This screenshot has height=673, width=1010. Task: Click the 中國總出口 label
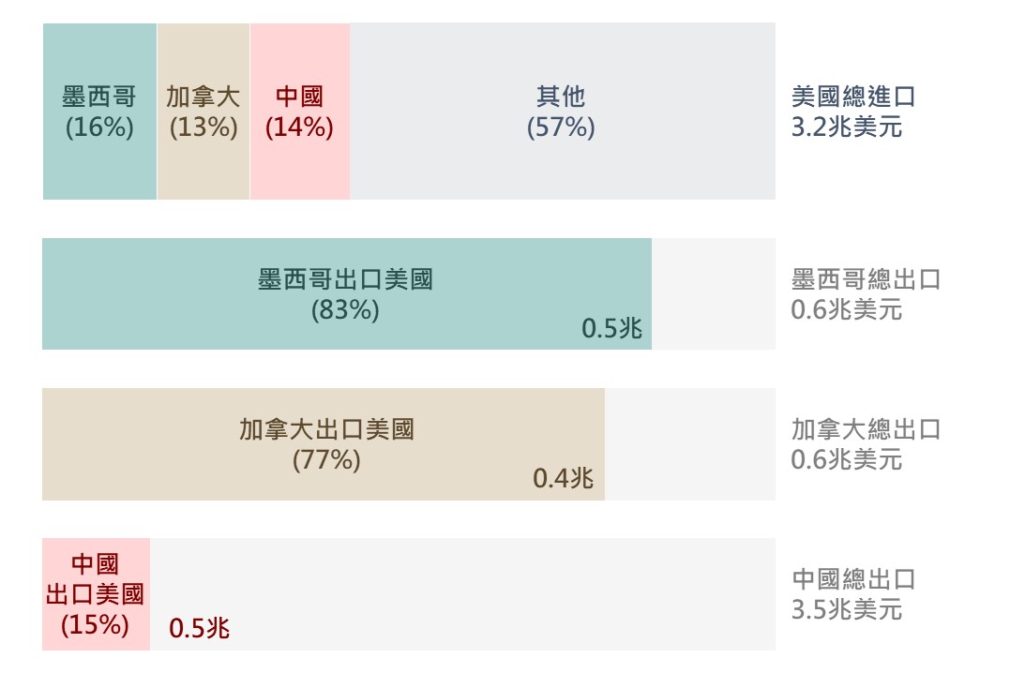(852, 579)
